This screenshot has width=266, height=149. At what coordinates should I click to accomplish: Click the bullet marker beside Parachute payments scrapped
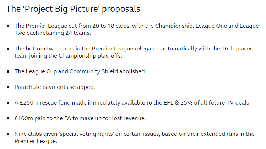[7, 87]
